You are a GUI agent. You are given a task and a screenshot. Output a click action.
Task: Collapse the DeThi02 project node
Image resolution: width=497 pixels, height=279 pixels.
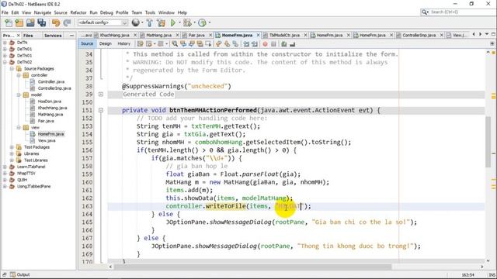(x=5, y=62)
